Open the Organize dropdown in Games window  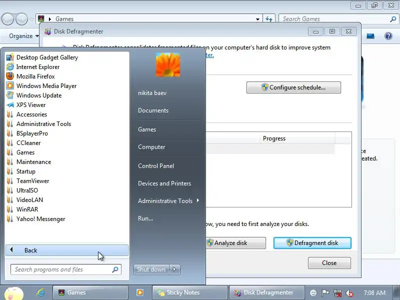(x=23, y=36)
